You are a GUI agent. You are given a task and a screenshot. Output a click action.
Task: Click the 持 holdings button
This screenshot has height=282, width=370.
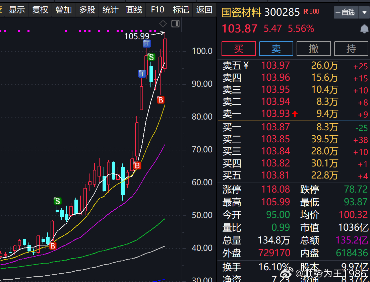click(351, 49)
